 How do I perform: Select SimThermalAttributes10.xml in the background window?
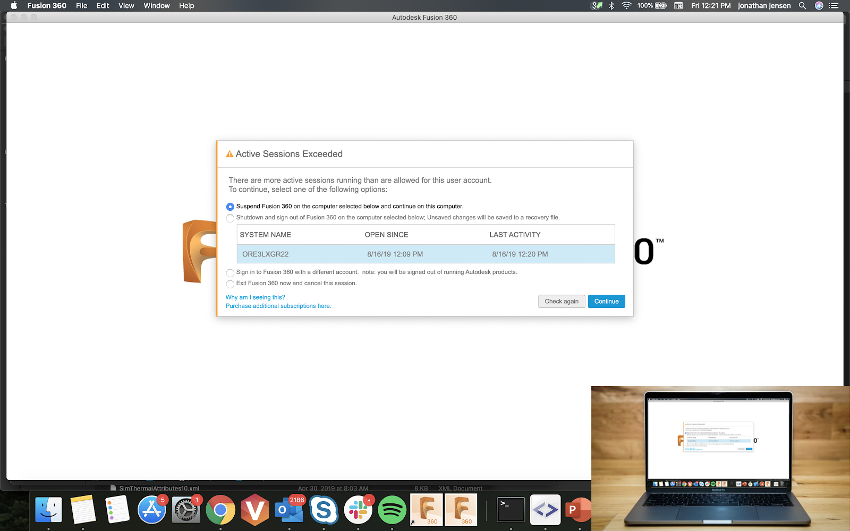pos(159,488)
